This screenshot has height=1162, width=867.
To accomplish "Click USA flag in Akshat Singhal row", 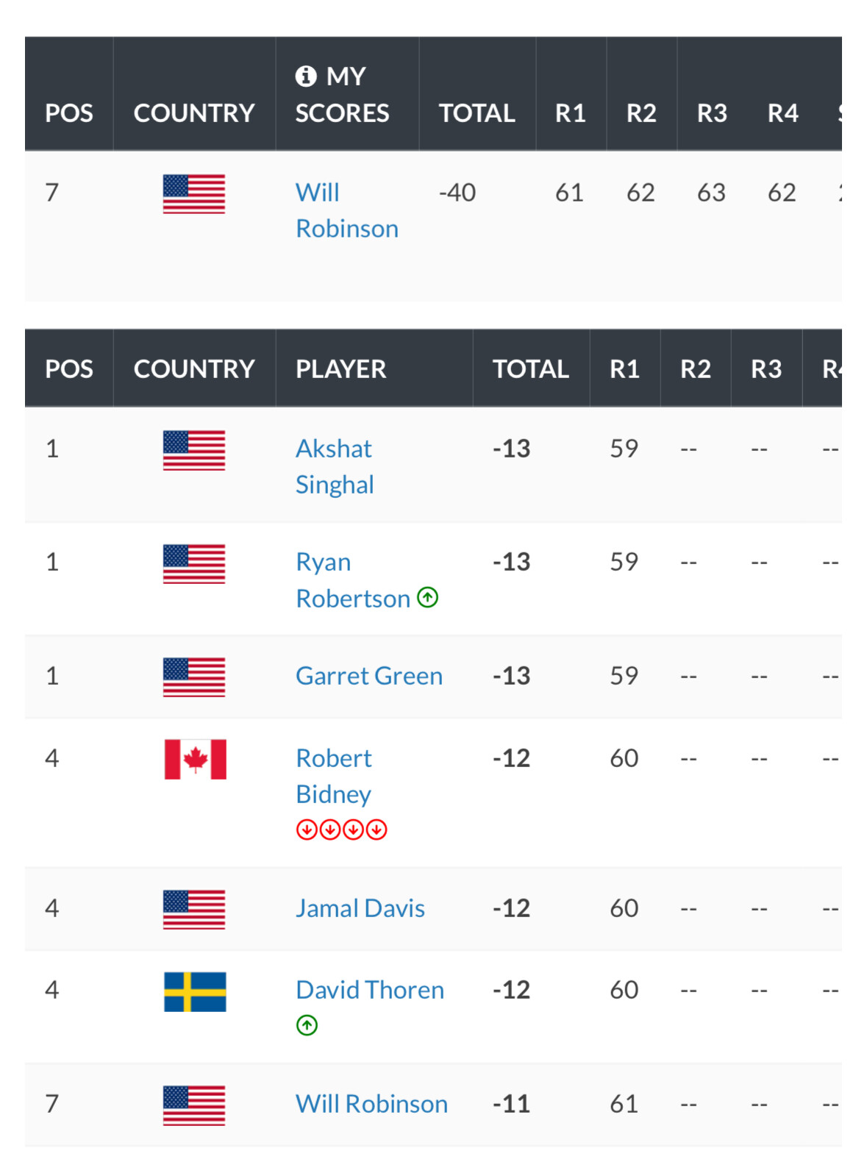I will coord(194,450).
